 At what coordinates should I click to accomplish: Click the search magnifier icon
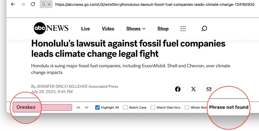[x=204, y=28]
